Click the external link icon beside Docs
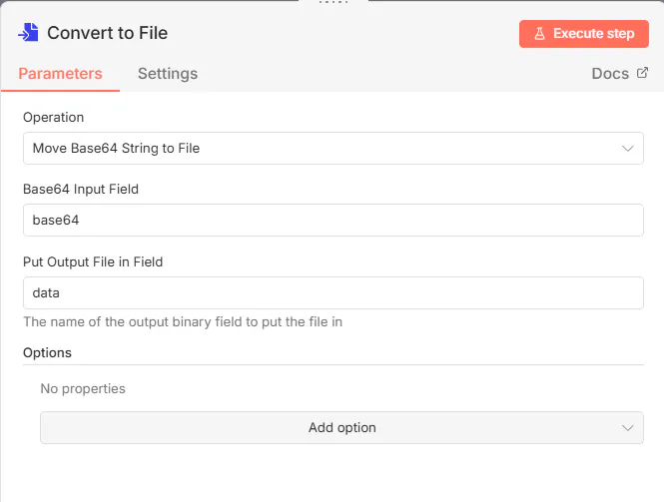 pyautogui.click(x=642, y=73)
